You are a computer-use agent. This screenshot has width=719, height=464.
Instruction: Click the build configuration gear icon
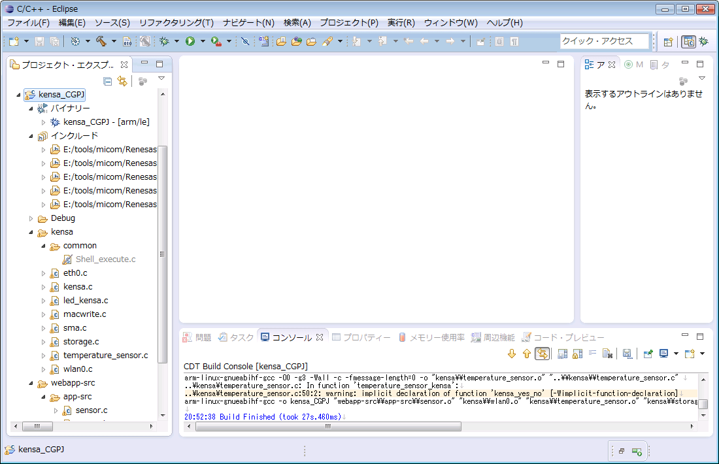pos(76,41)
